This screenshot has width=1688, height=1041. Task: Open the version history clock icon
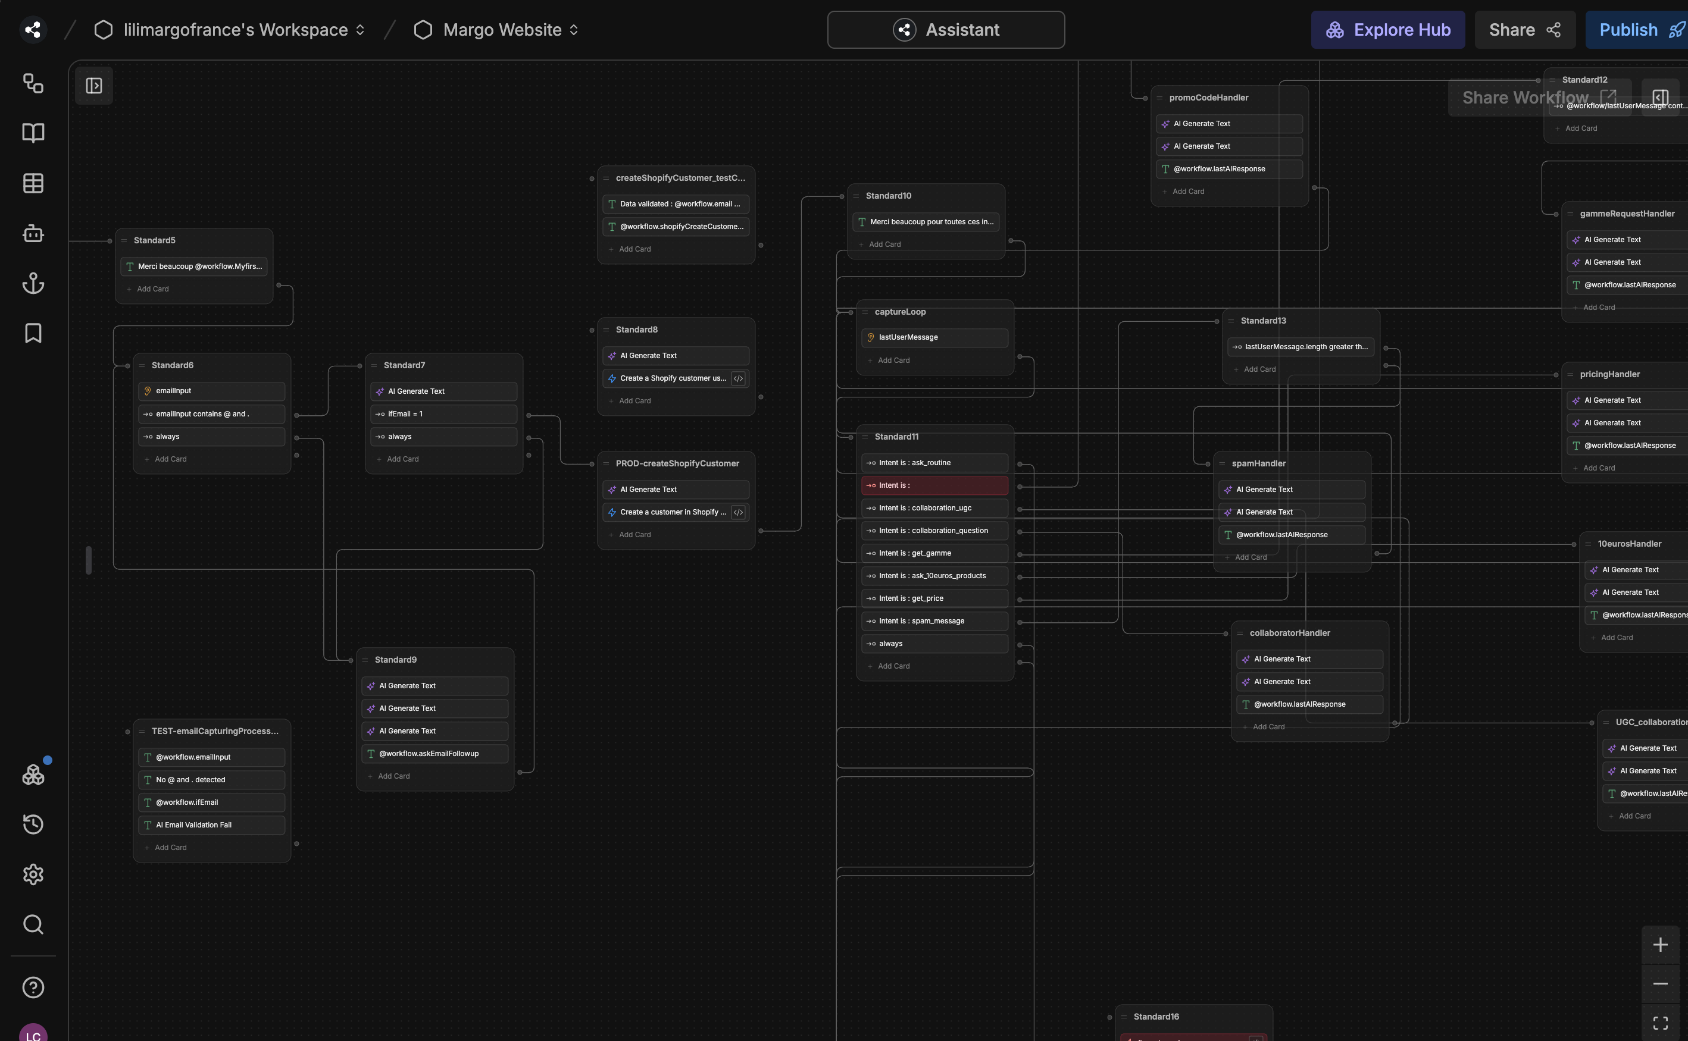33,824
